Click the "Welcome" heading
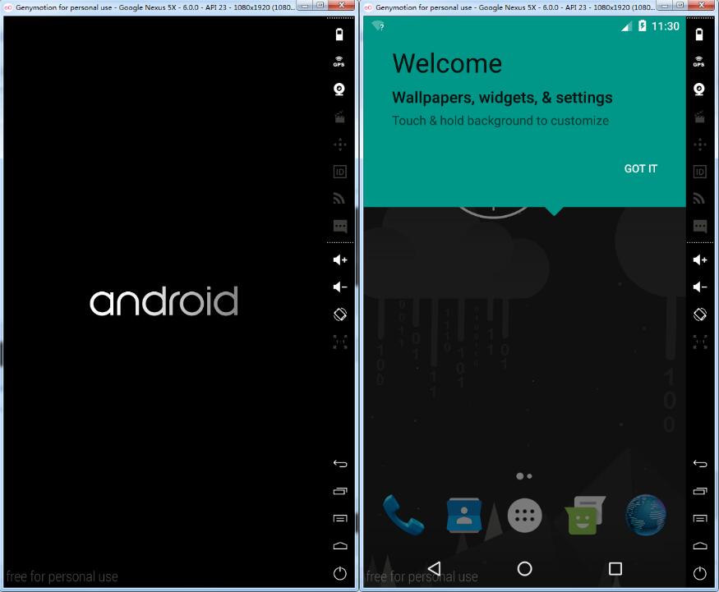This screenshot has width=719, height=592. click(447, 63)
